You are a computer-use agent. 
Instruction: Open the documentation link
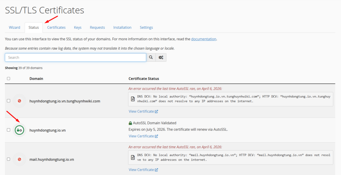pyautogui.click(x=203, y=39)
